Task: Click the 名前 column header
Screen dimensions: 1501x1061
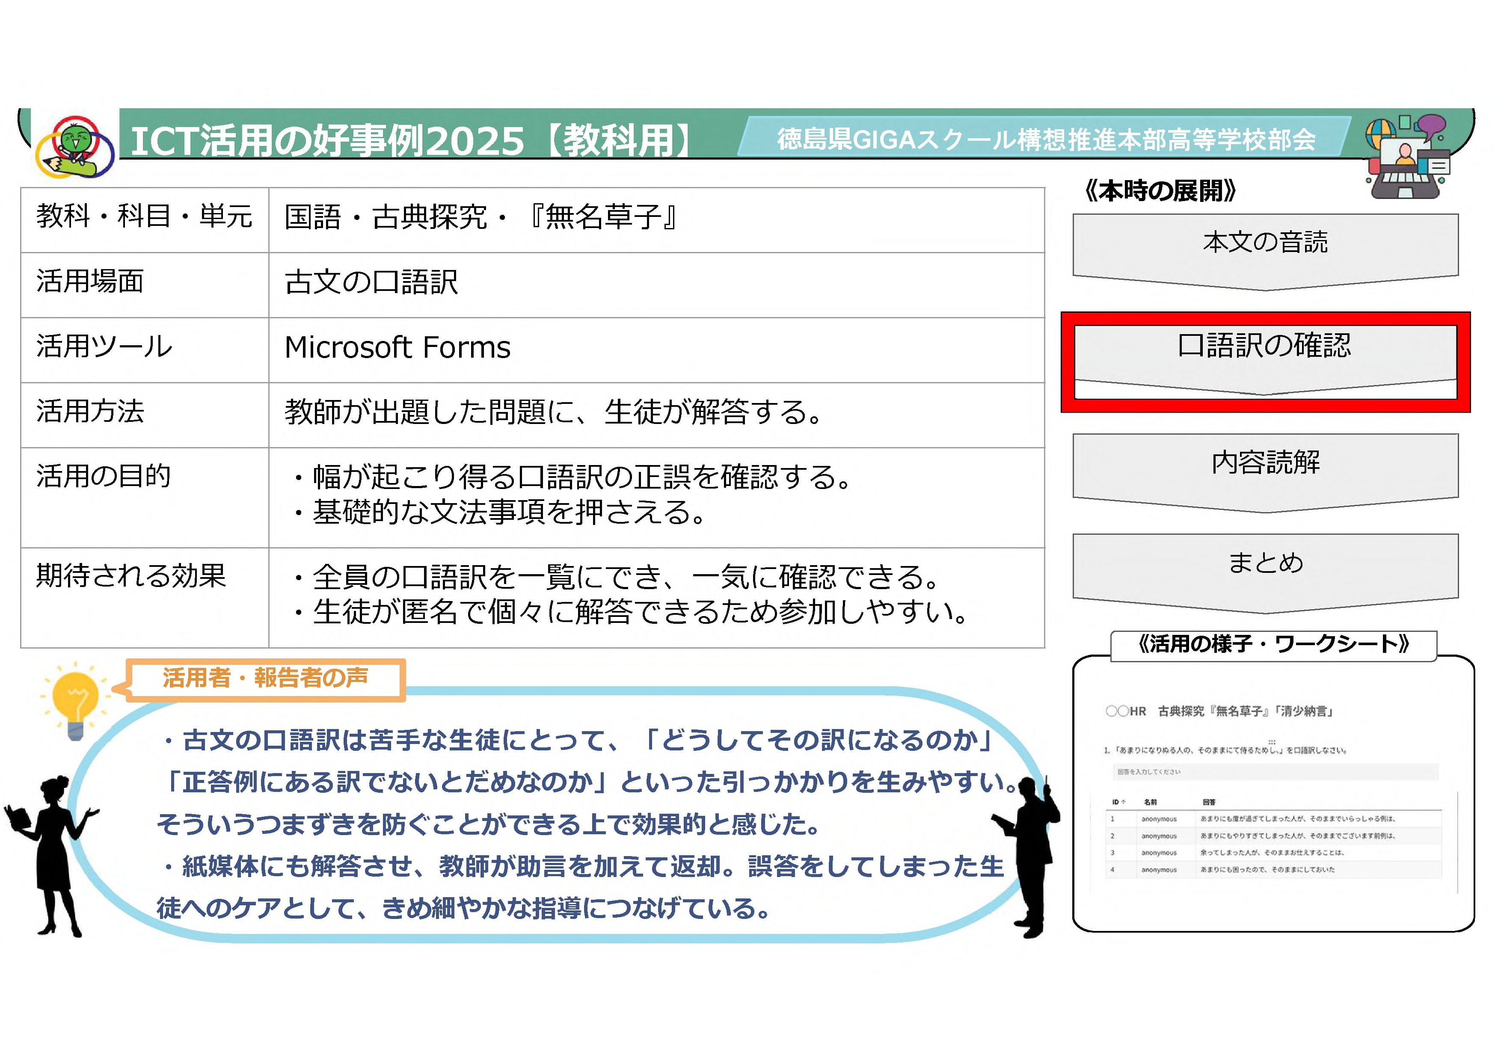Action: 1150,802
